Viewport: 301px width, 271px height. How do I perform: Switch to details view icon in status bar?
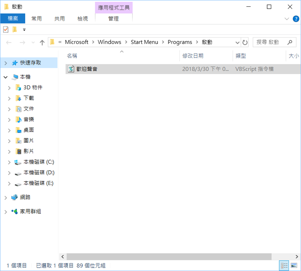tap(285, 265)
